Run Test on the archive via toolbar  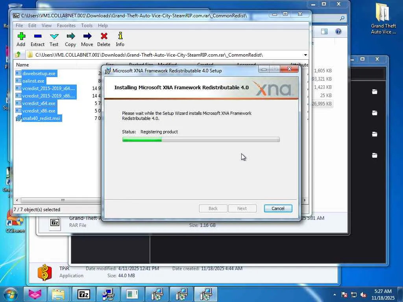click(x=54, y=39)
